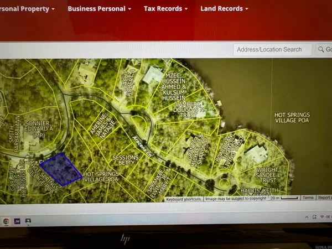Click the map copyright notice text
Screen dimensions: 332x249
tap(236, 199)
